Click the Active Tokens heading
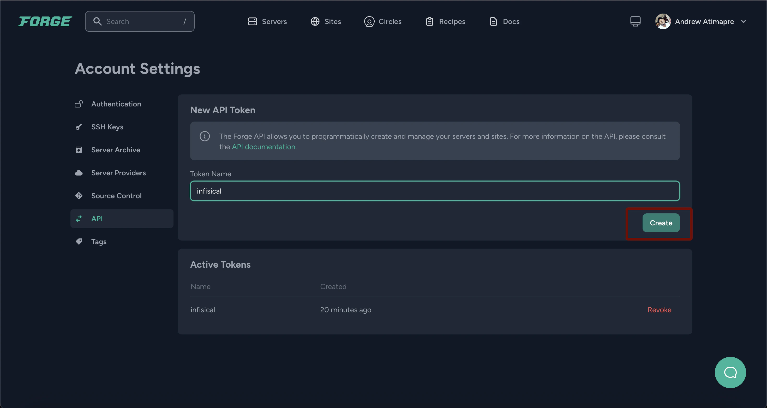The image size is (767, 408). click(x=220, y=265)
